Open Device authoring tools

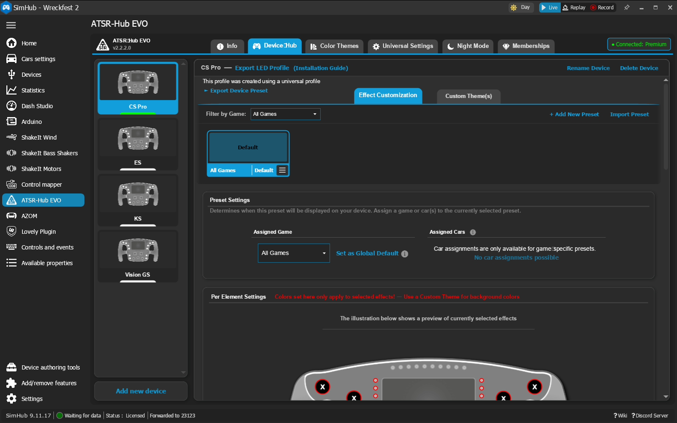coord(50,367)
